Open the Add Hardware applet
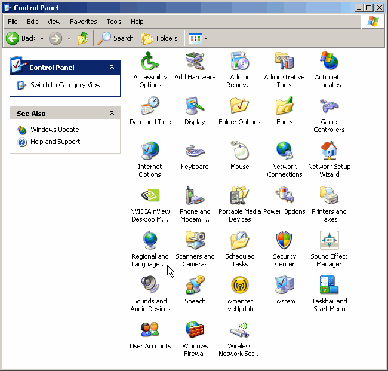Image resolution: width=388 pixels, height=371 pixels. pos(195,61)
